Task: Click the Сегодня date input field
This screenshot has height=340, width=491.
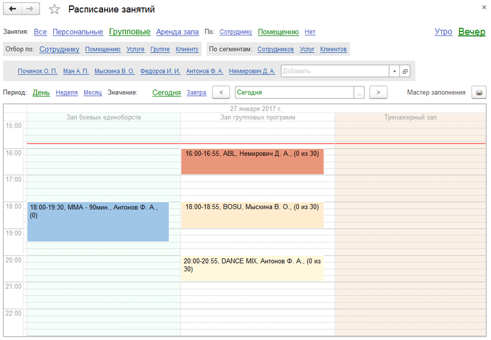Action: [x=293, y=92]
